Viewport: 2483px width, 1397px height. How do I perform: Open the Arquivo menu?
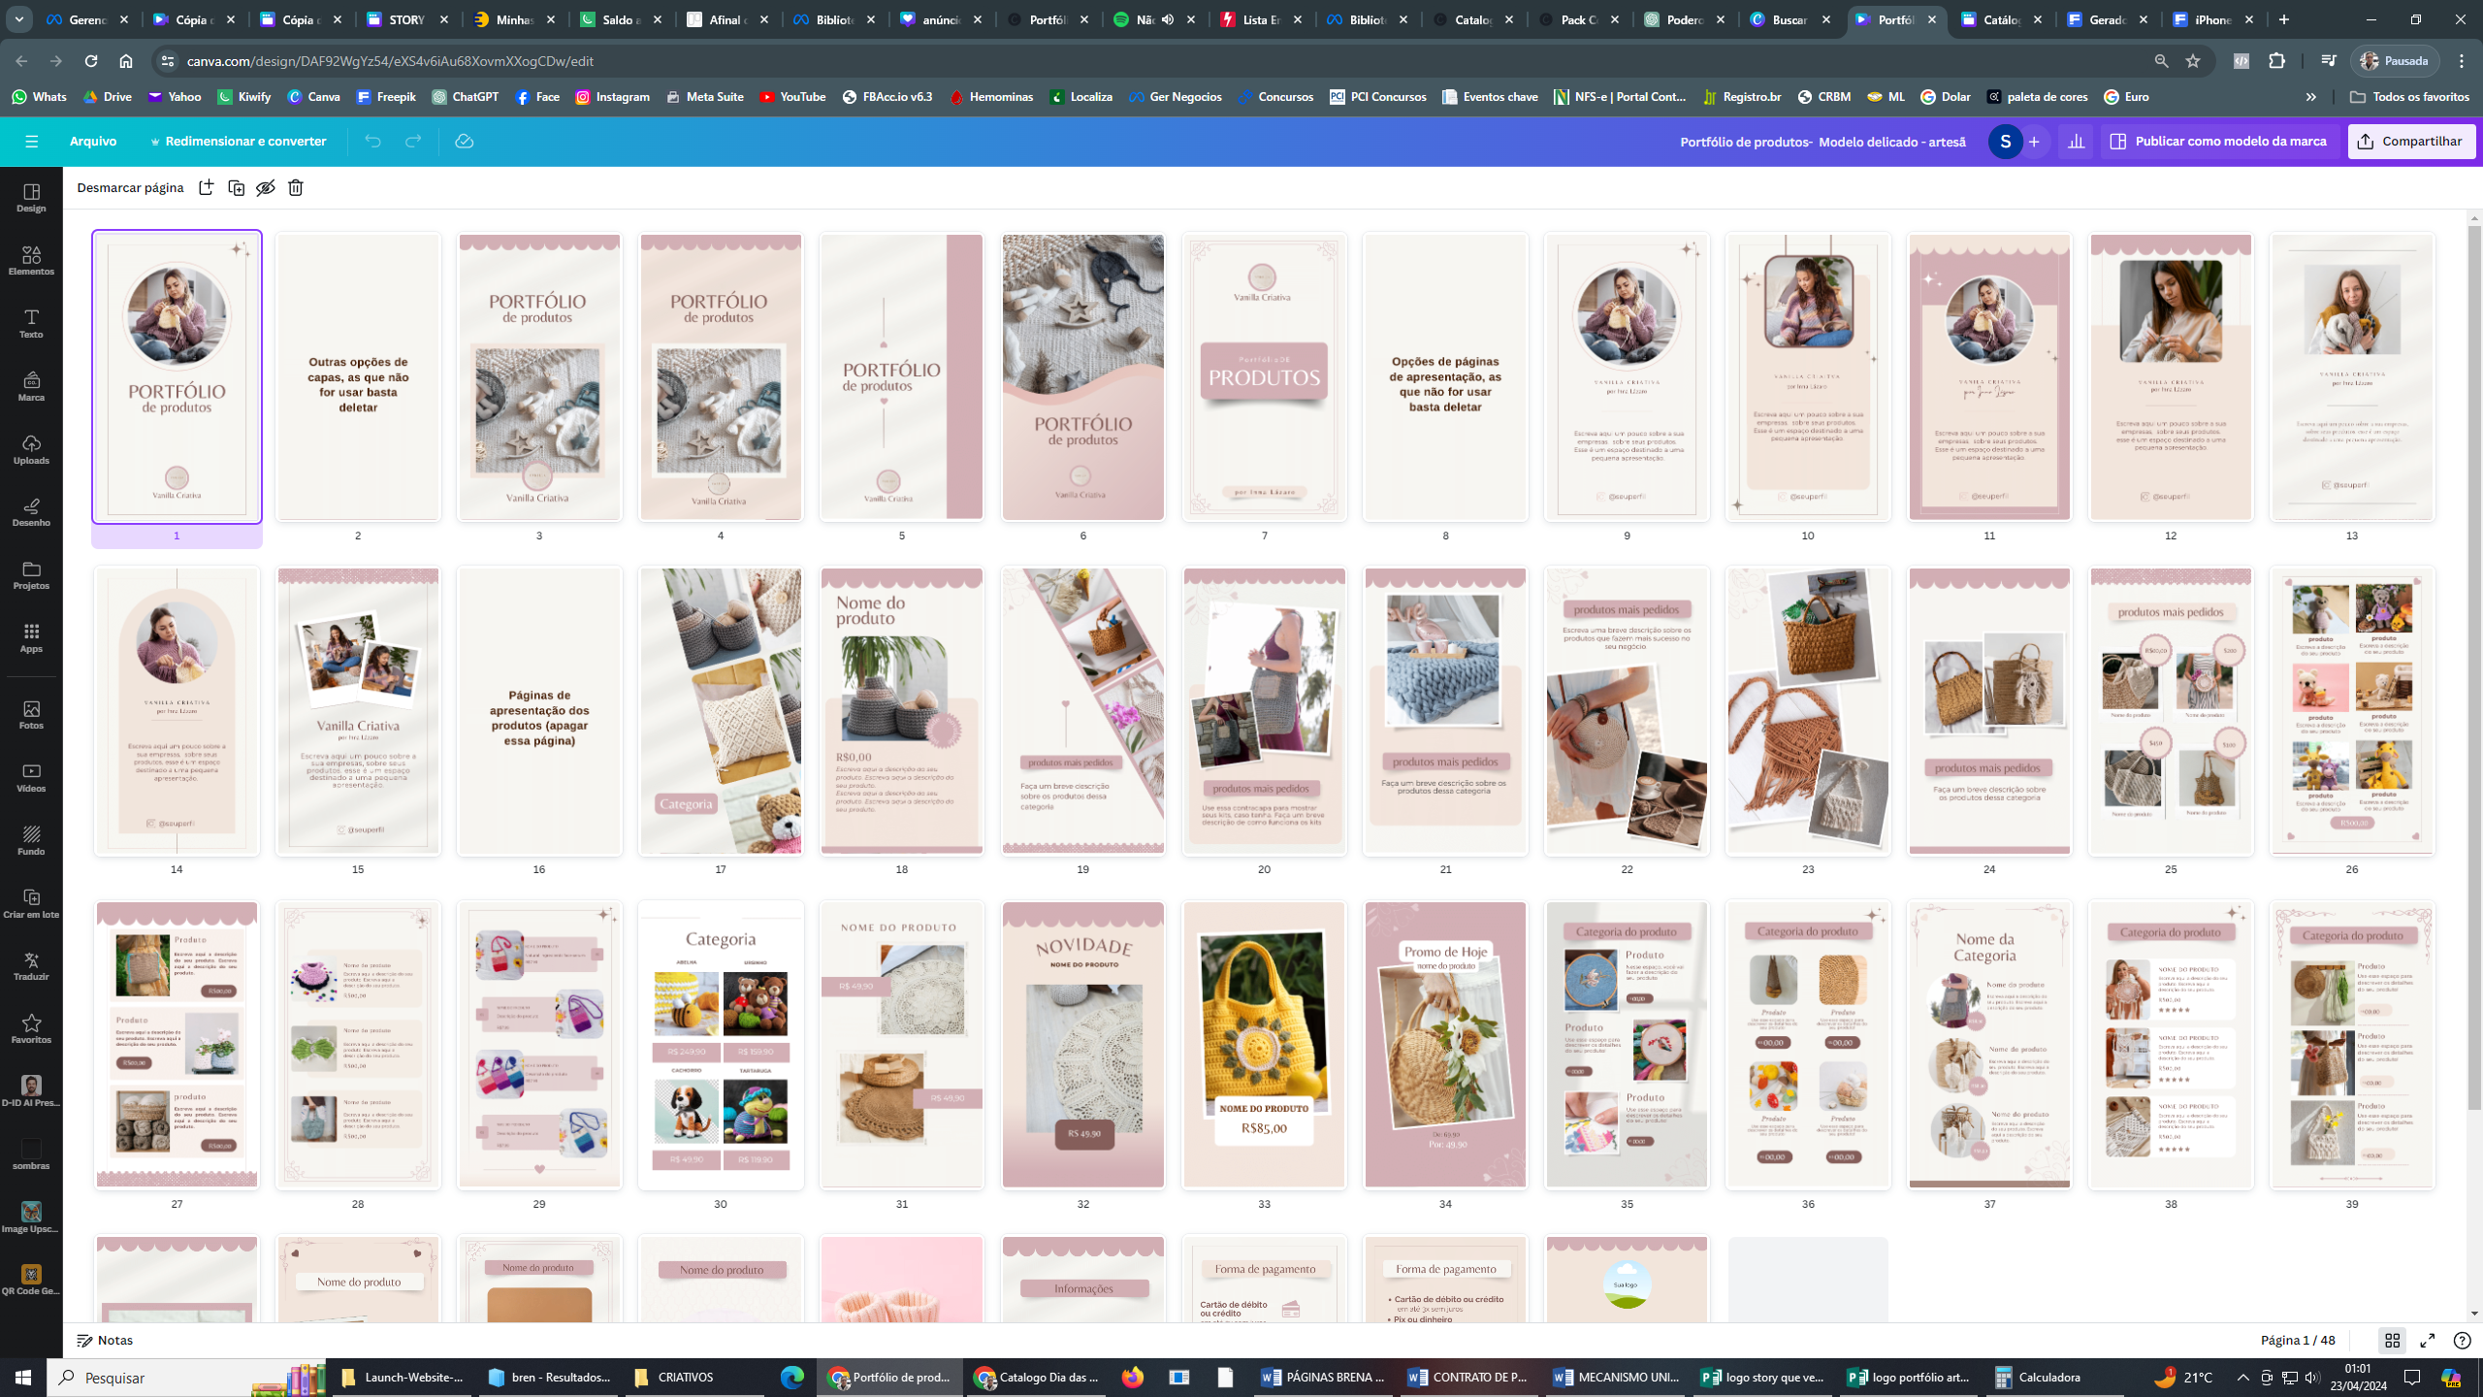point(93,142)
